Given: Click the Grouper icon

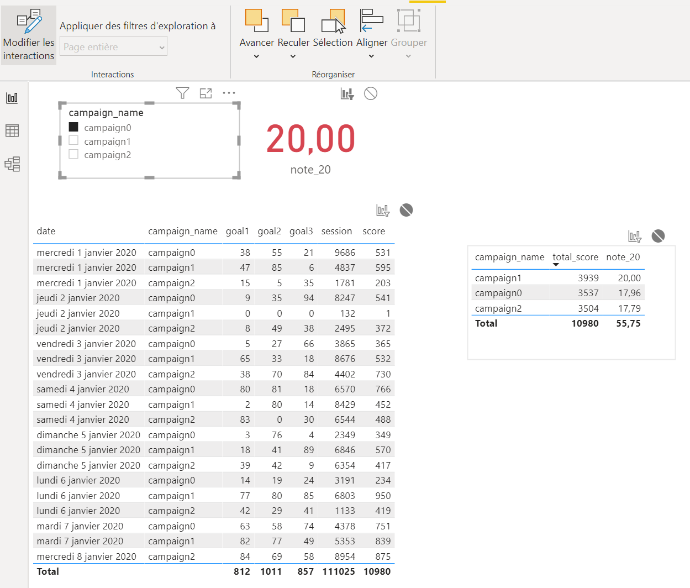Looking at the screenshot, I should coord(409,20).
